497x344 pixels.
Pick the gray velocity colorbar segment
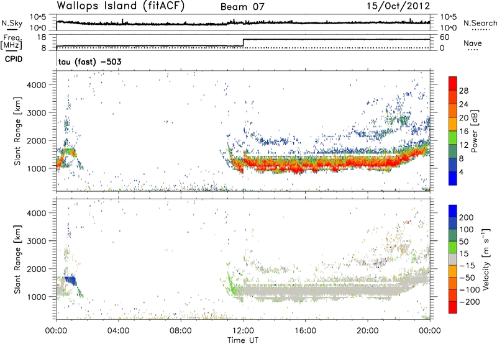pos(453,260)
